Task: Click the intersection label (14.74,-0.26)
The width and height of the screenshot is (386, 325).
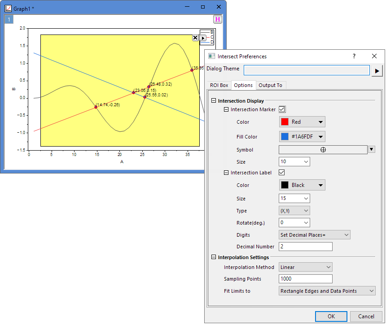Action: click(108, 105)
